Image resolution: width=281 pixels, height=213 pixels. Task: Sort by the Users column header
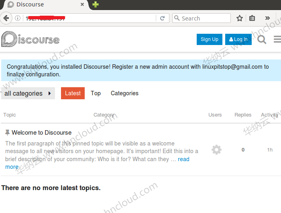tap(215, 115)
